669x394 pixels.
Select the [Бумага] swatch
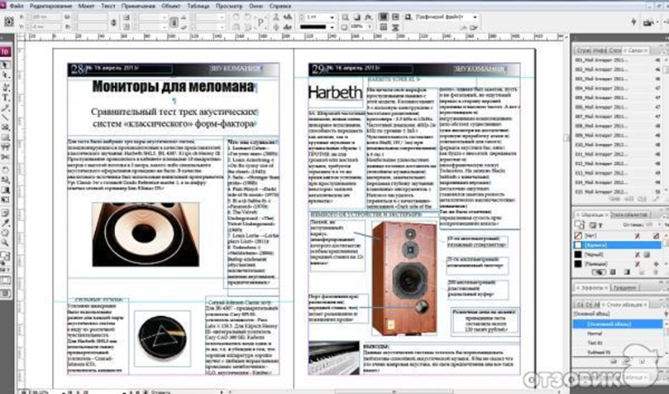coord(618,245)
